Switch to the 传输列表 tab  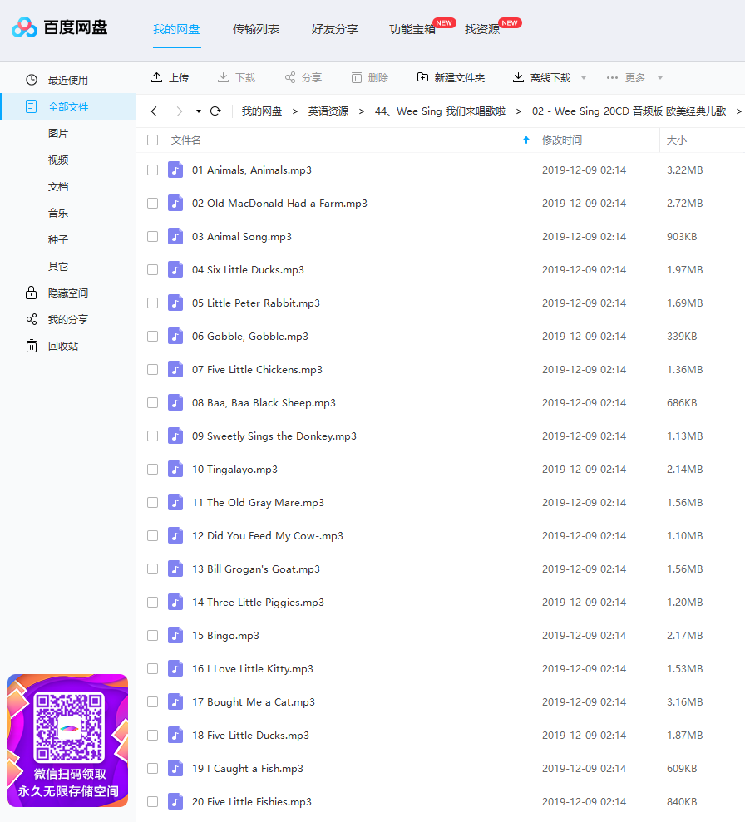[256, 29]
